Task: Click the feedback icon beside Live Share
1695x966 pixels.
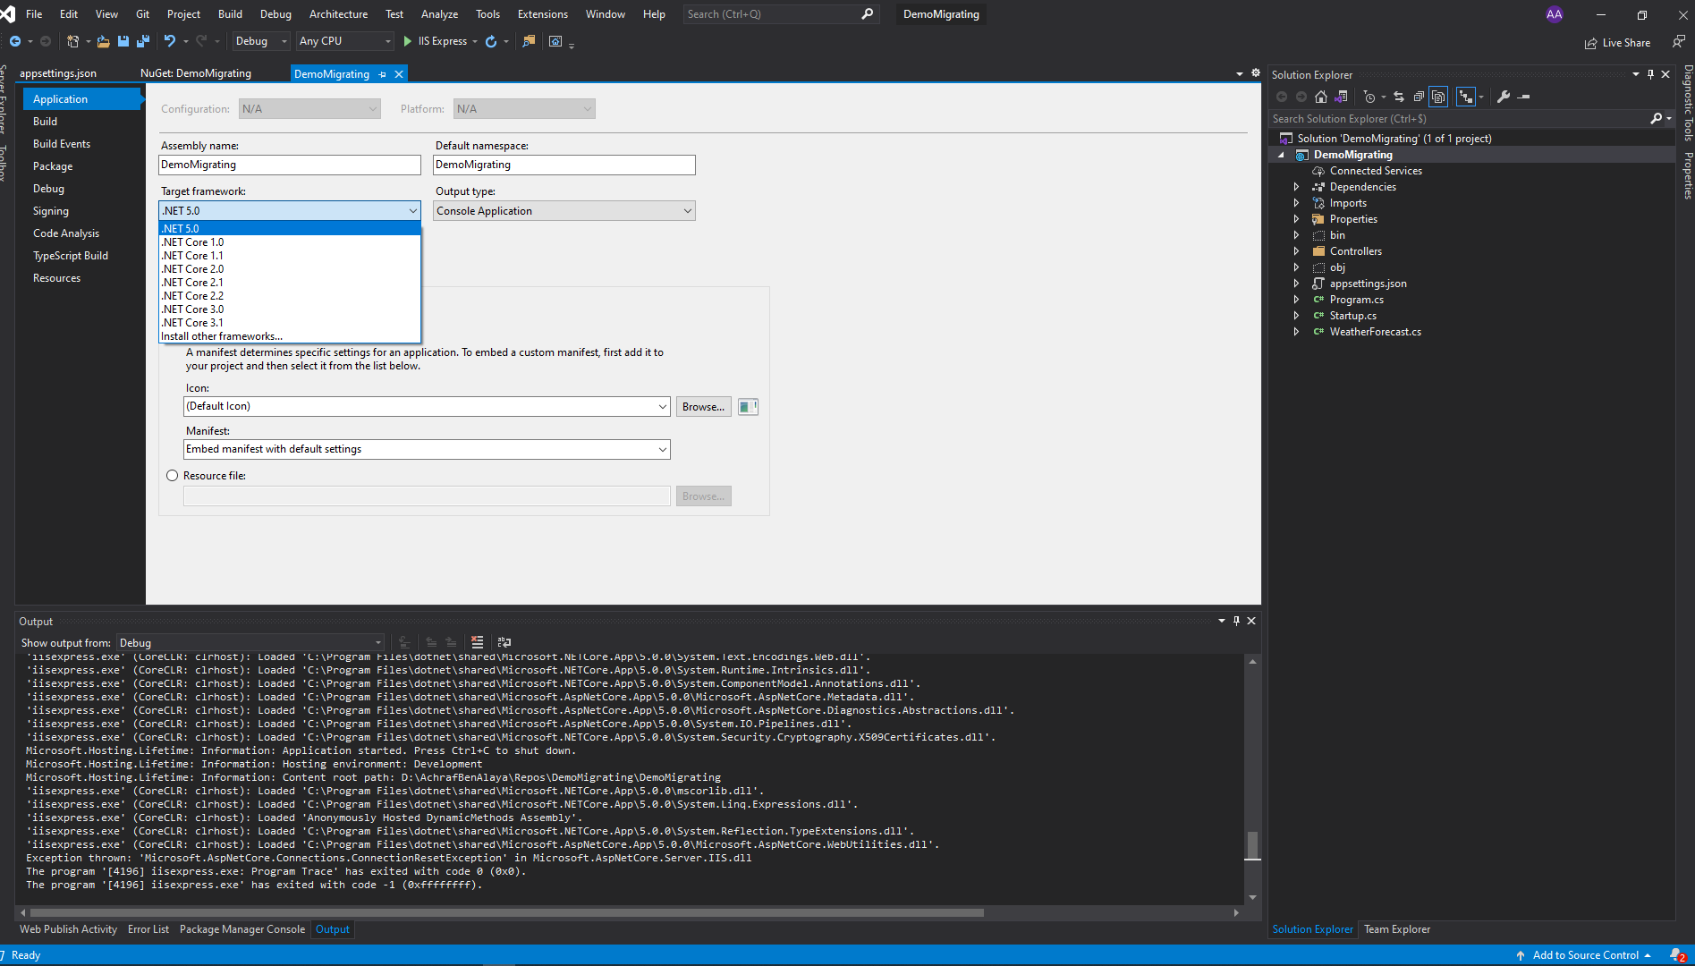Action: (x=1678, y=42)
